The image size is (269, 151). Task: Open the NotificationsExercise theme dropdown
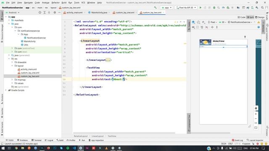240,22
